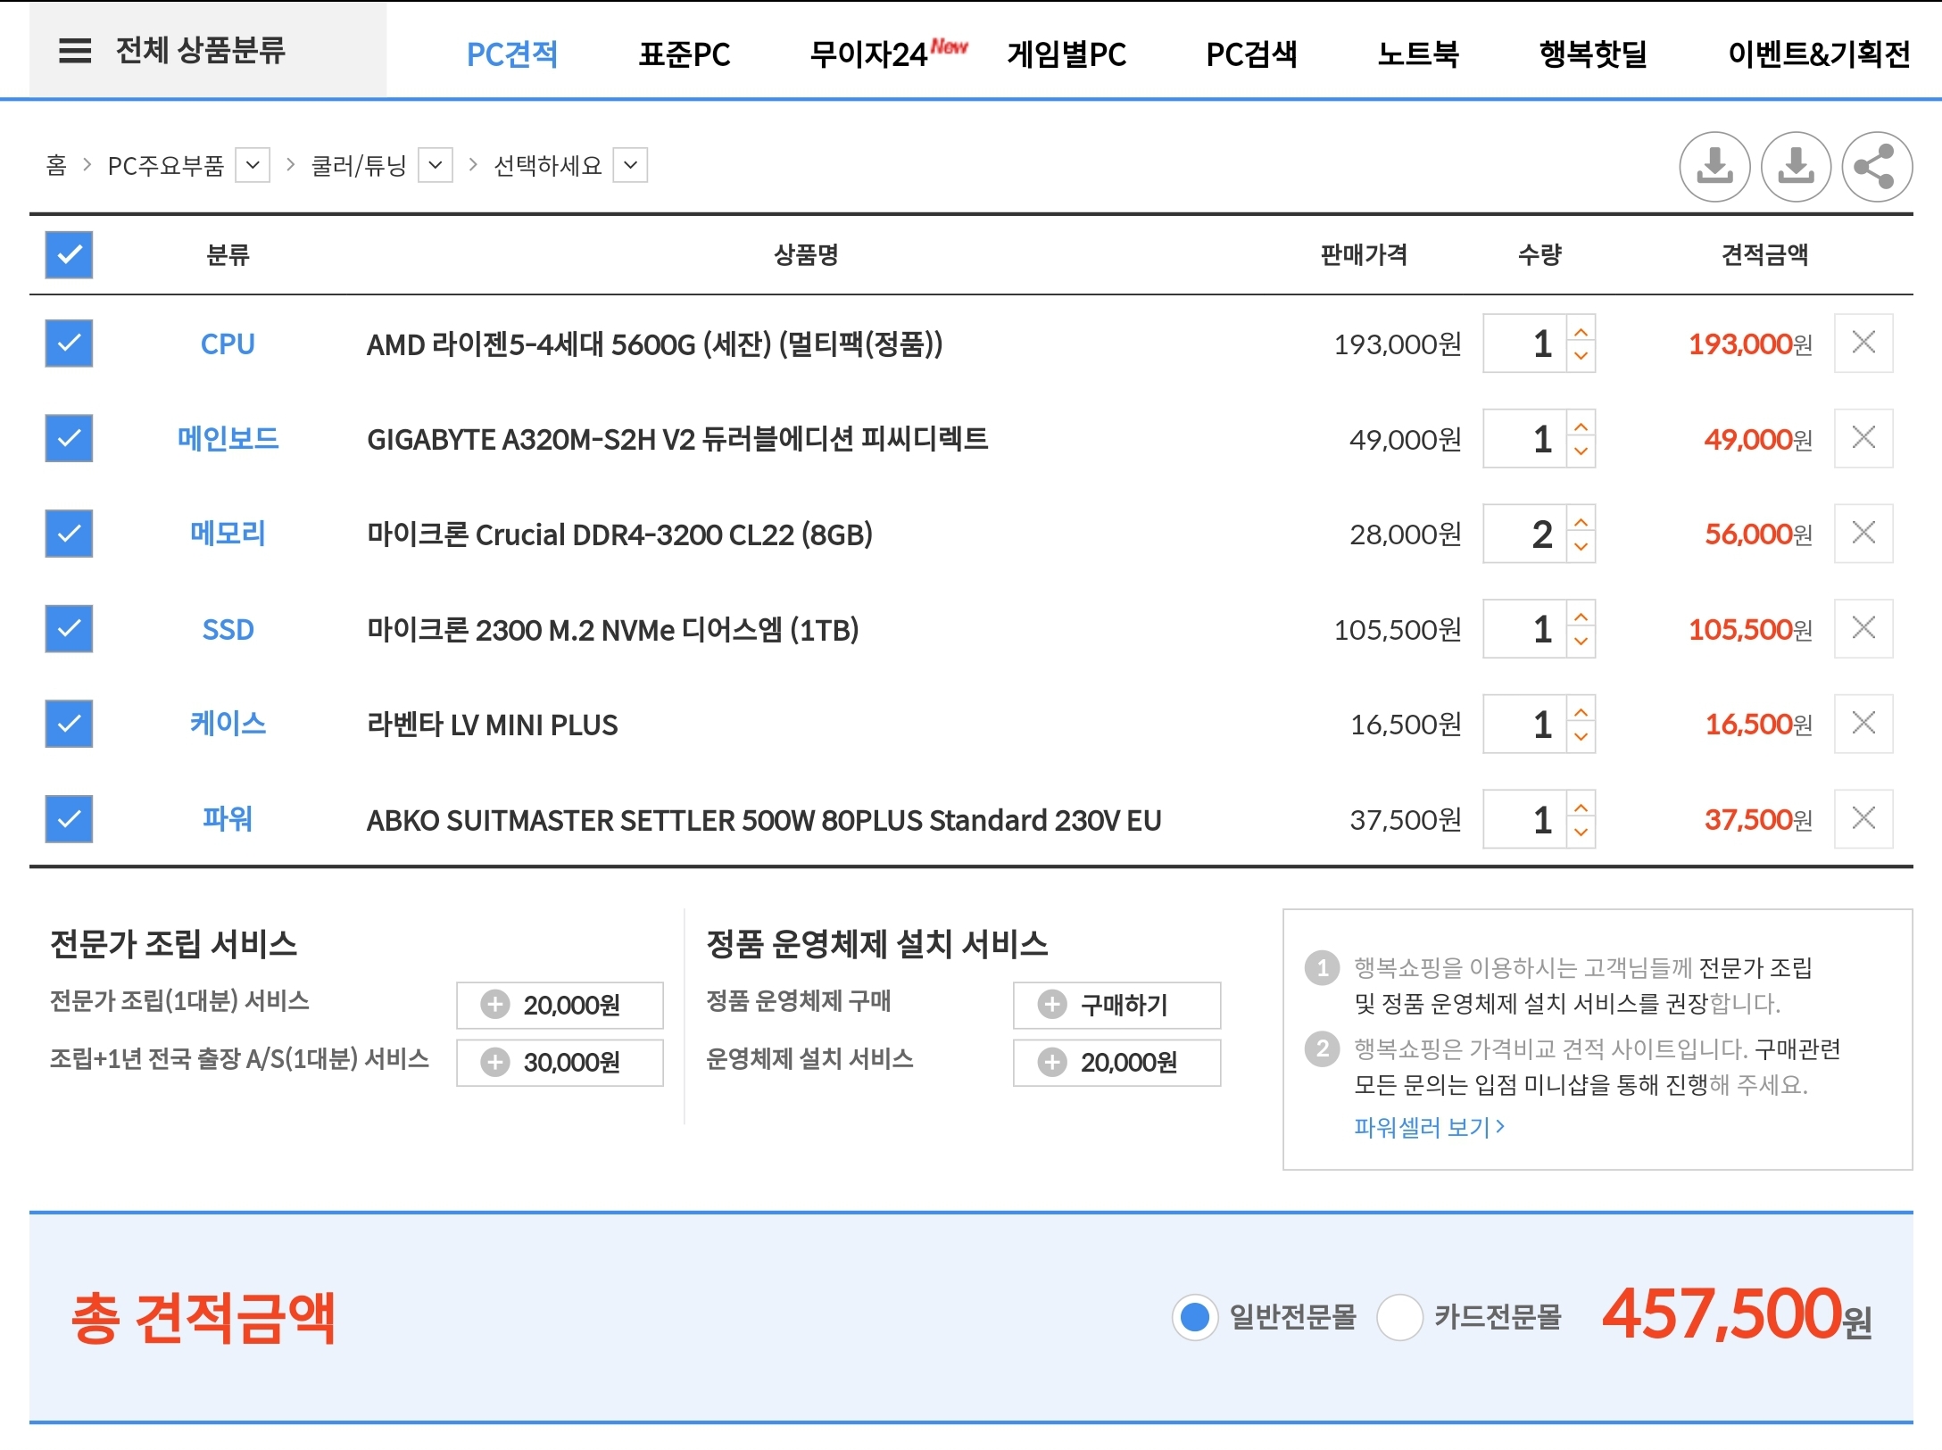Viewport: 1942px width, 1450px height.
Task: Decrease 케이스 quantity with the down arrow
Action: 1581,738
